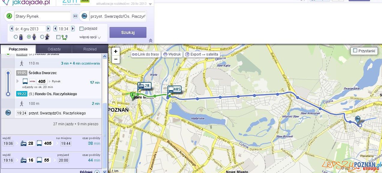
Task: Toggle the Przystanki checkbox on map
Action: [355, 51]
